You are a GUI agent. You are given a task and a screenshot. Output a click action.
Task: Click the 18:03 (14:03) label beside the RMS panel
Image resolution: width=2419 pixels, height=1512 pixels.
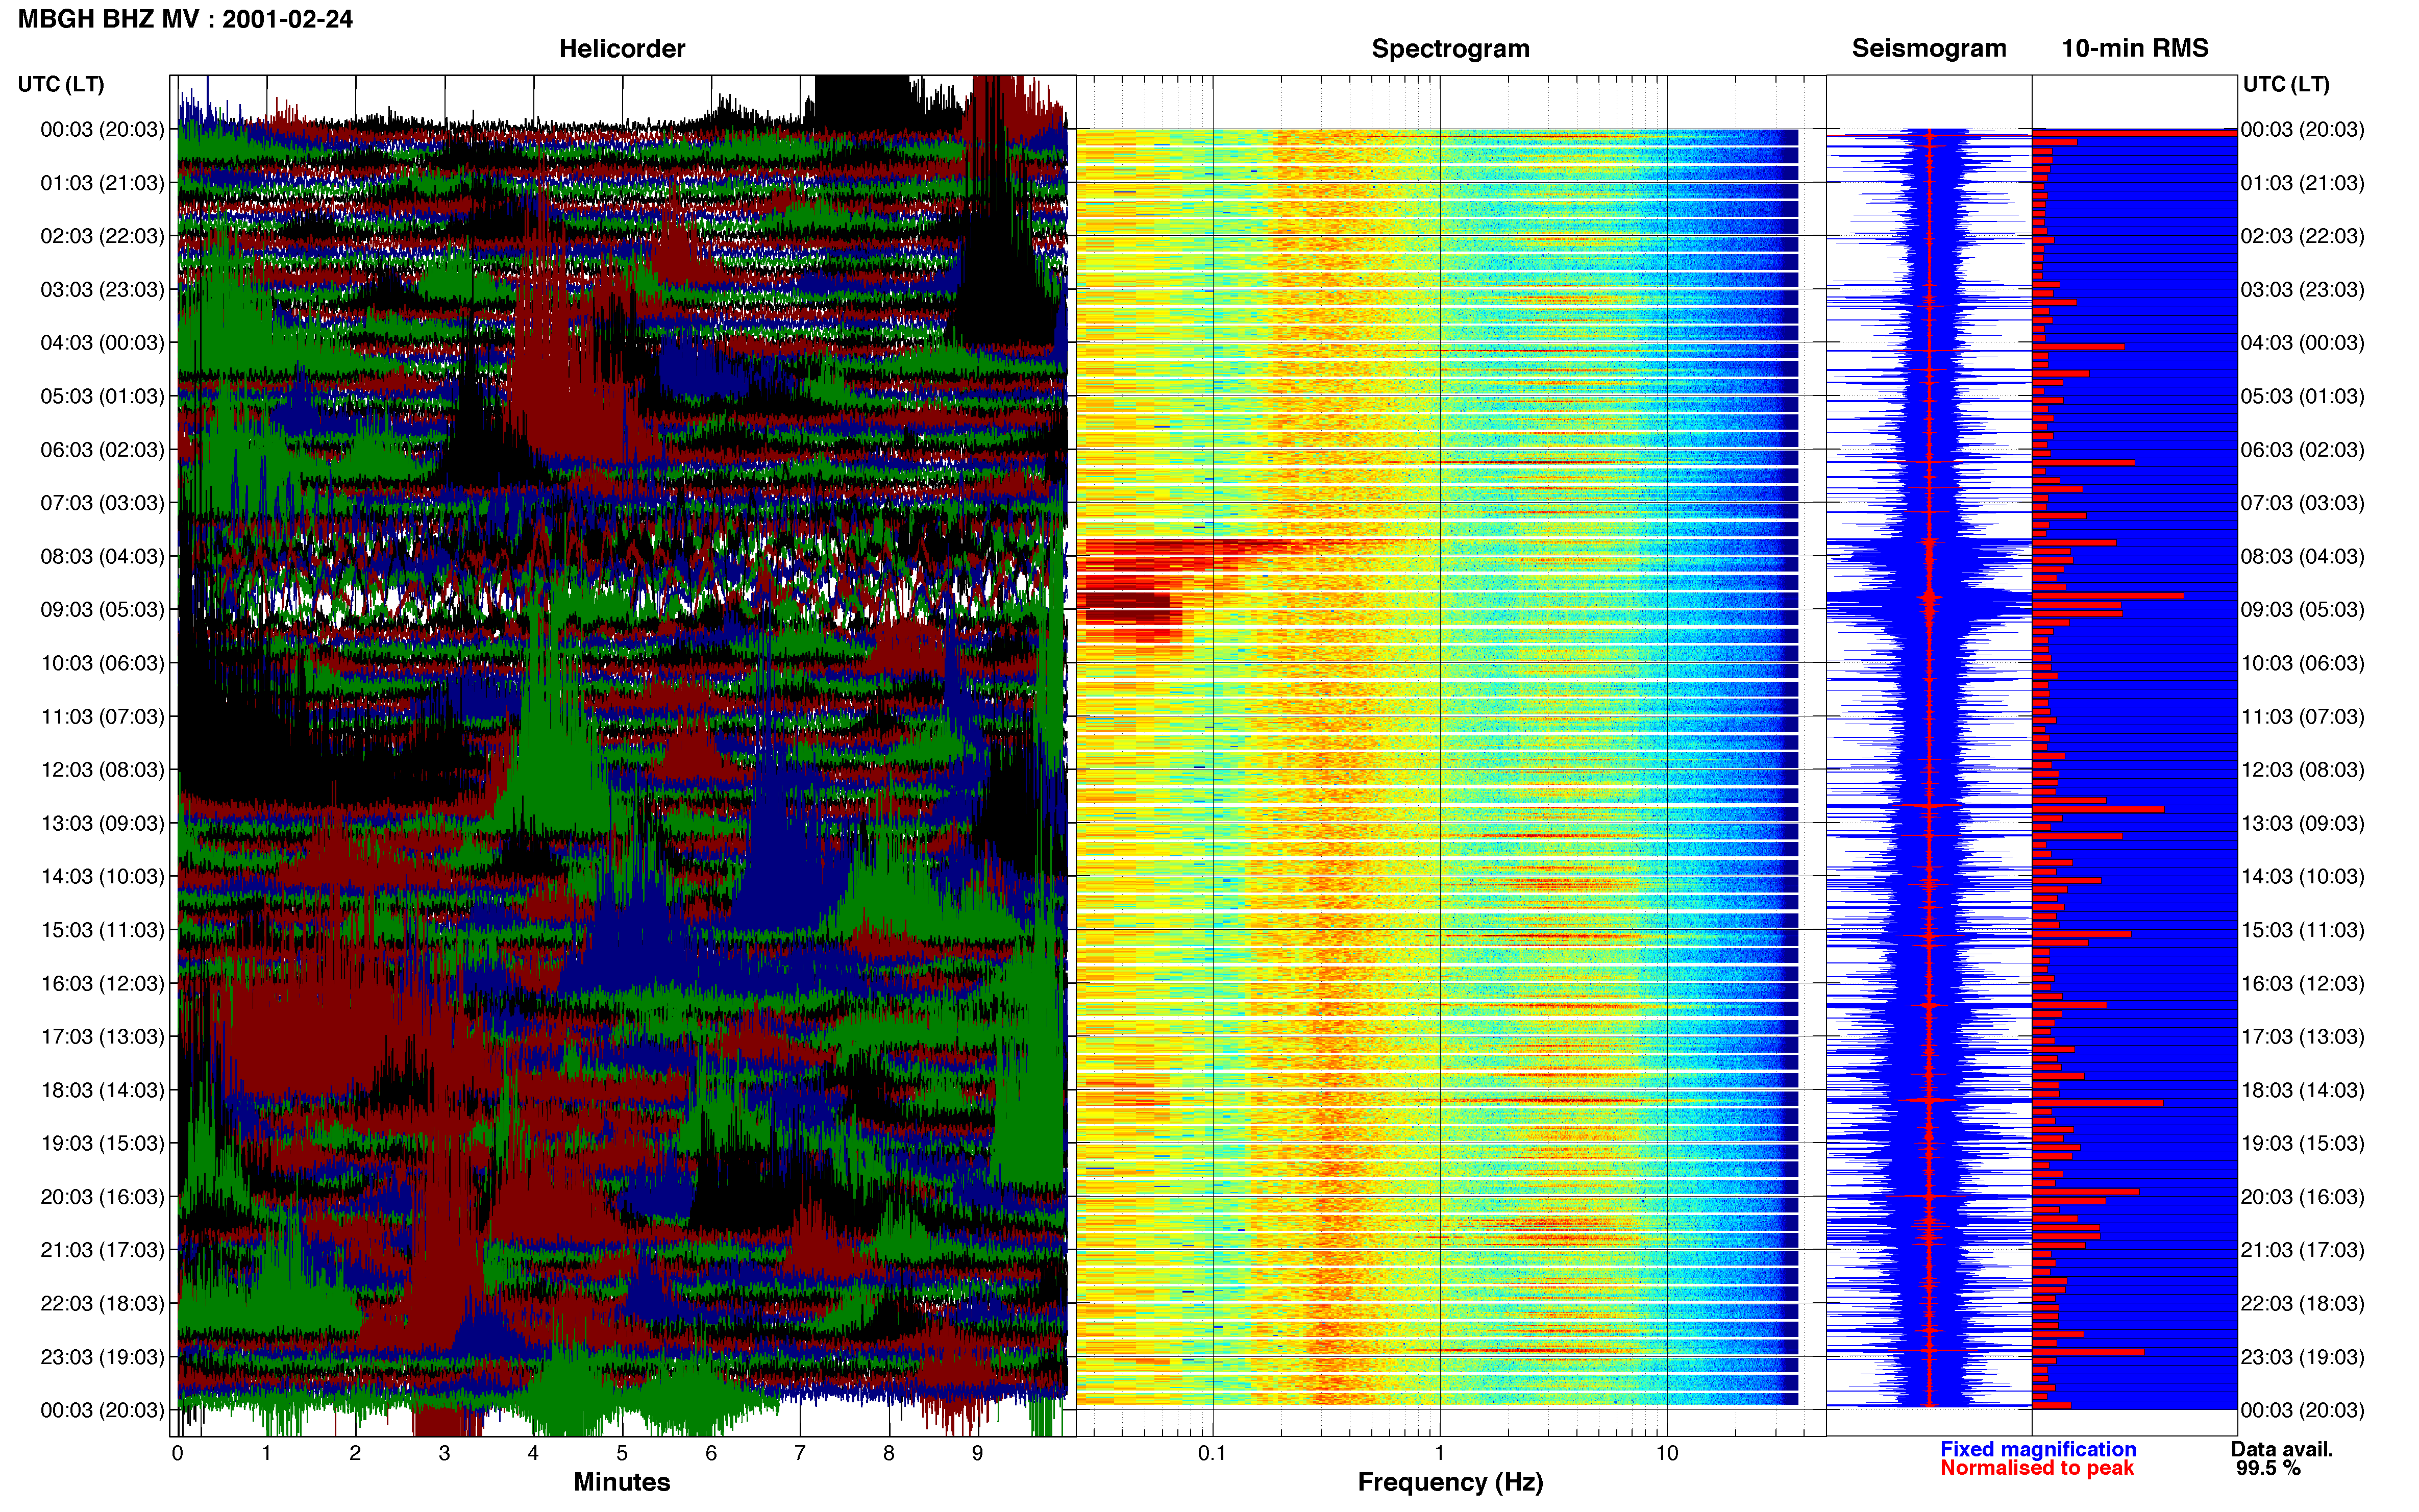[2302, 1090]
